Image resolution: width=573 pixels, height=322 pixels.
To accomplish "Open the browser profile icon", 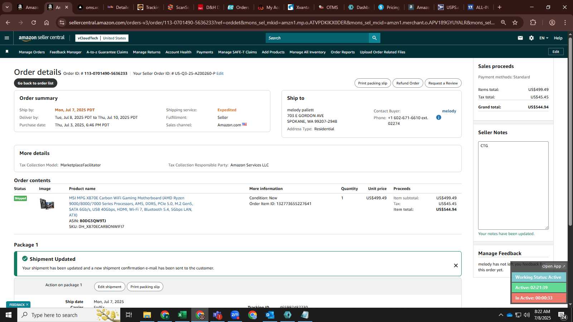I will pyautogui.click(x=552, y=23).
